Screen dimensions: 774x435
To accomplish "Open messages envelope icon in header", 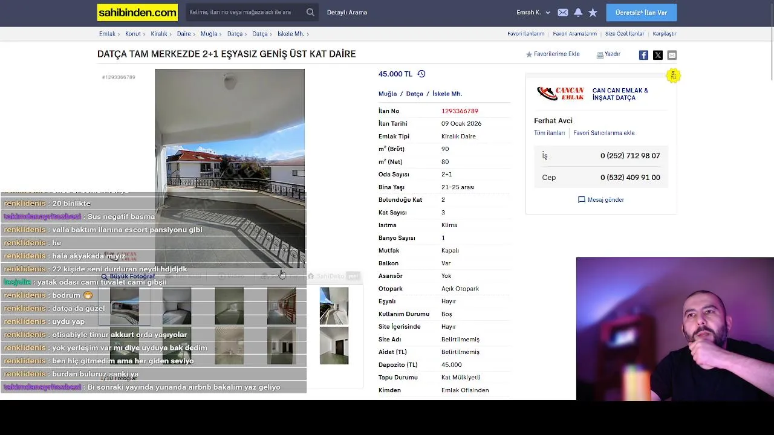I will 563,12.
